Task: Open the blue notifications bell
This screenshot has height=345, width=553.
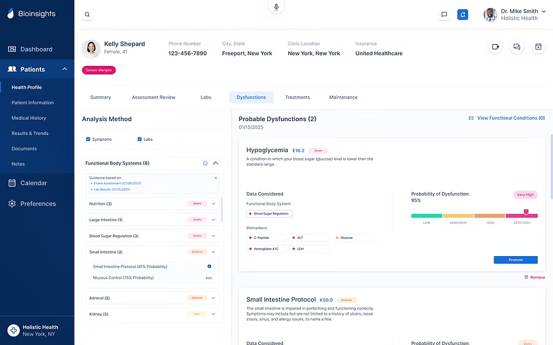Action: pos(463,14)
